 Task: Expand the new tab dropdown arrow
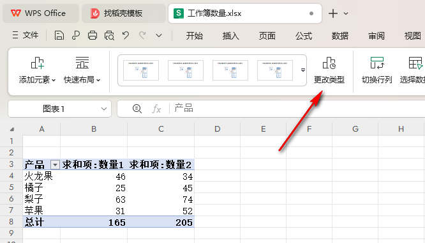coord(346,13)
